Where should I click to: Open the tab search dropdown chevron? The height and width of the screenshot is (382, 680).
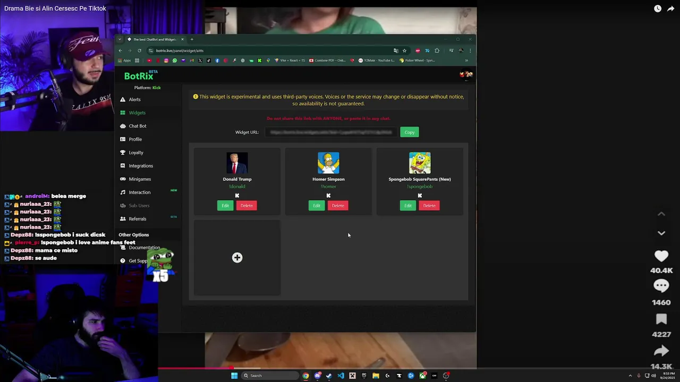[x=120, y=39]
